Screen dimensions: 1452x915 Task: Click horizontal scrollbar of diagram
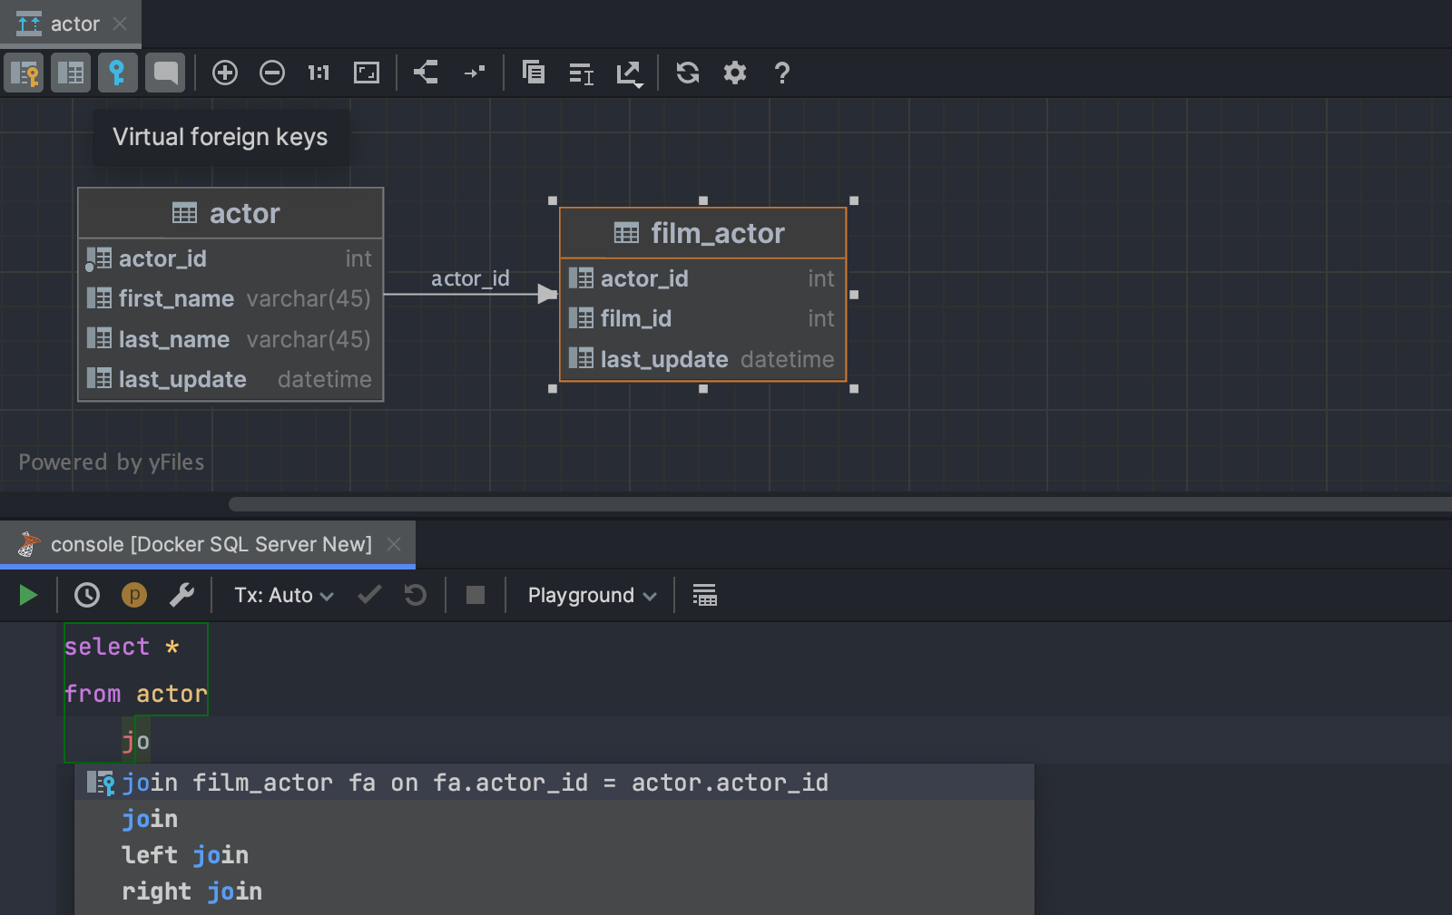839,504
